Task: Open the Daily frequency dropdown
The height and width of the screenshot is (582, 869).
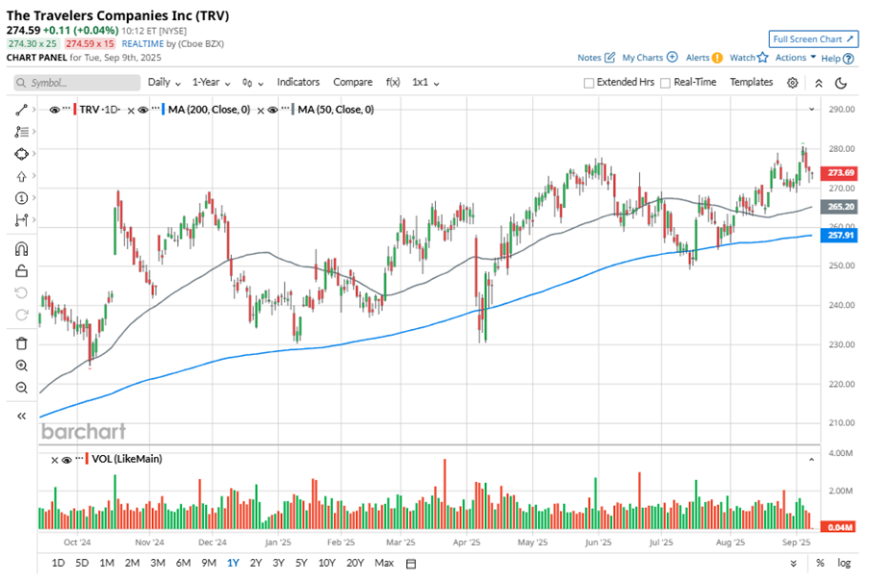Action: pos(164,83)
